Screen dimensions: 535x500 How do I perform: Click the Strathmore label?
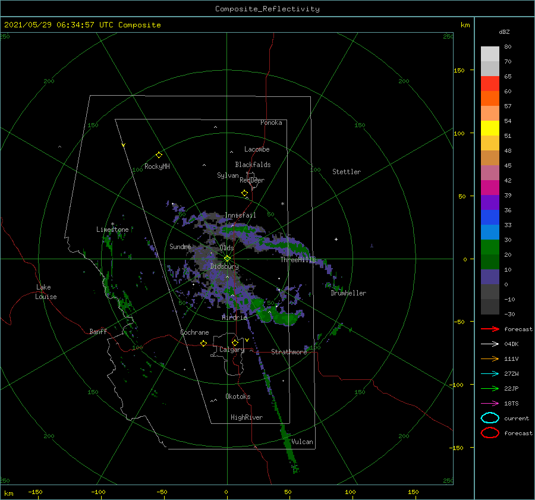pyautogui.click(x=289, y=352)
